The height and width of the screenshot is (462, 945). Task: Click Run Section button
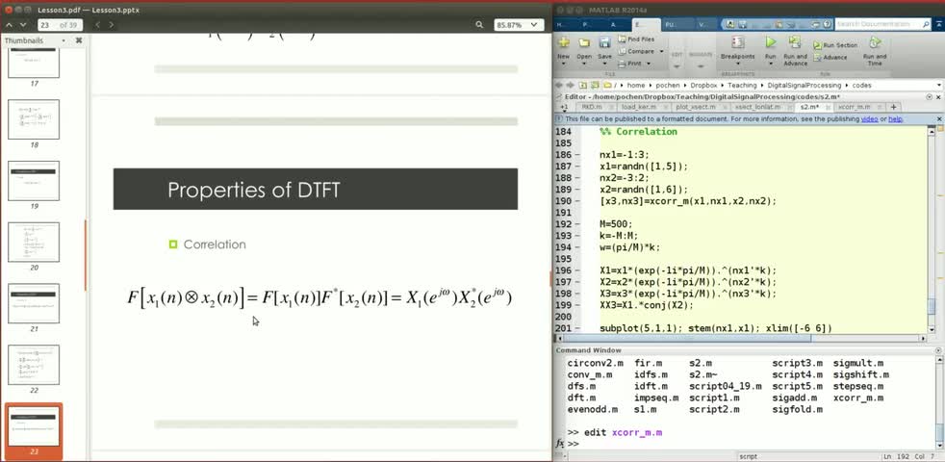[835, 45]
